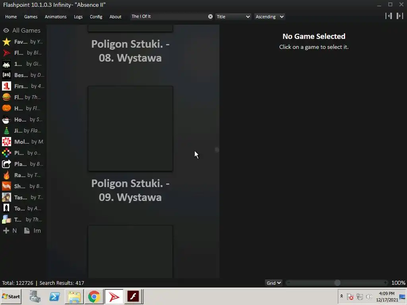The width and height of the screenshot is (407, 305).
Task: Switch to Flash Player taskbar icon
Action: tap(134, 296)
